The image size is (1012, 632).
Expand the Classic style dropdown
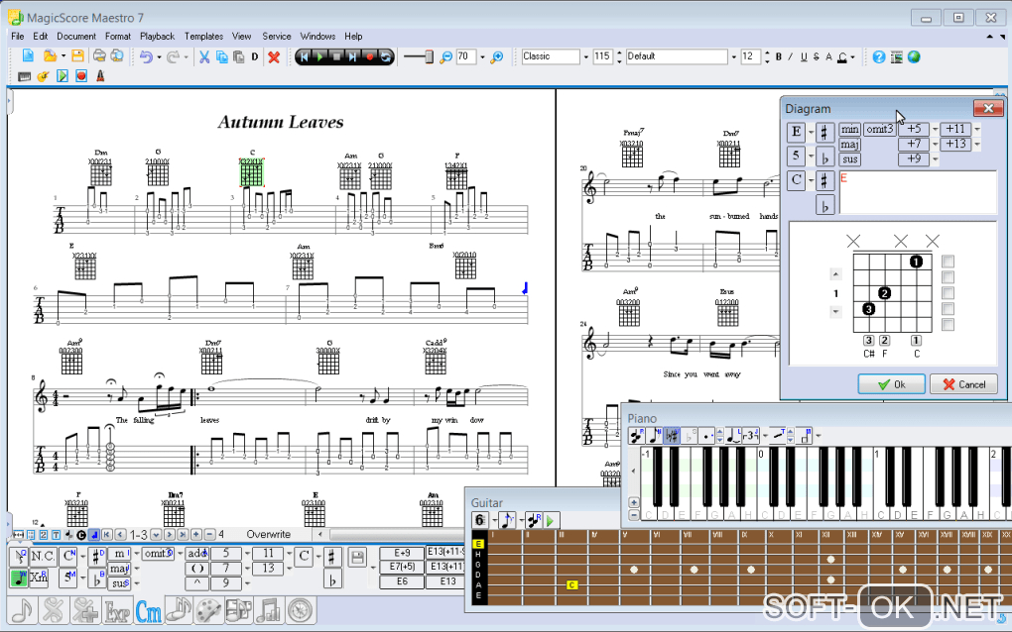click(586, 56)
